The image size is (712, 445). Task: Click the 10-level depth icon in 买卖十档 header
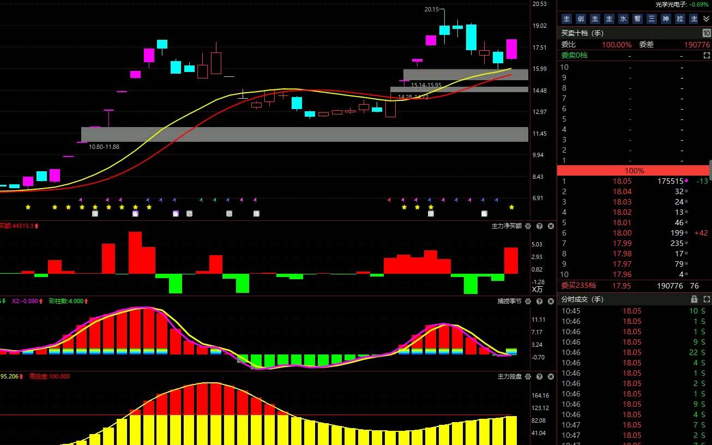706,33
